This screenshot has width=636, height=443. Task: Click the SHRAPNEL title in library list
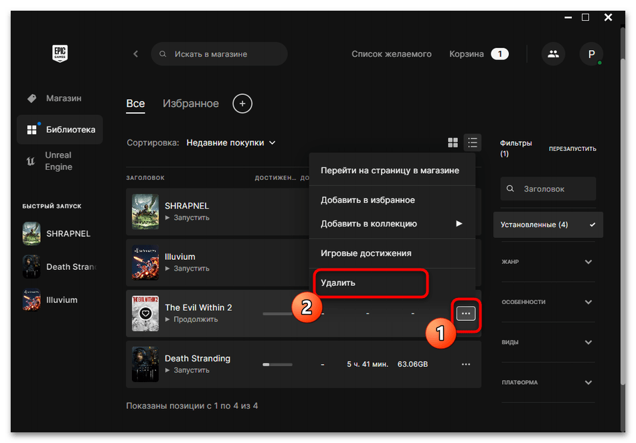click(x=187, y=206)
